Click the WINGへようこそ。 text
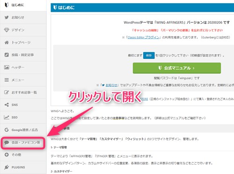The height and width of the screenshot is (174, 234). 63,111
